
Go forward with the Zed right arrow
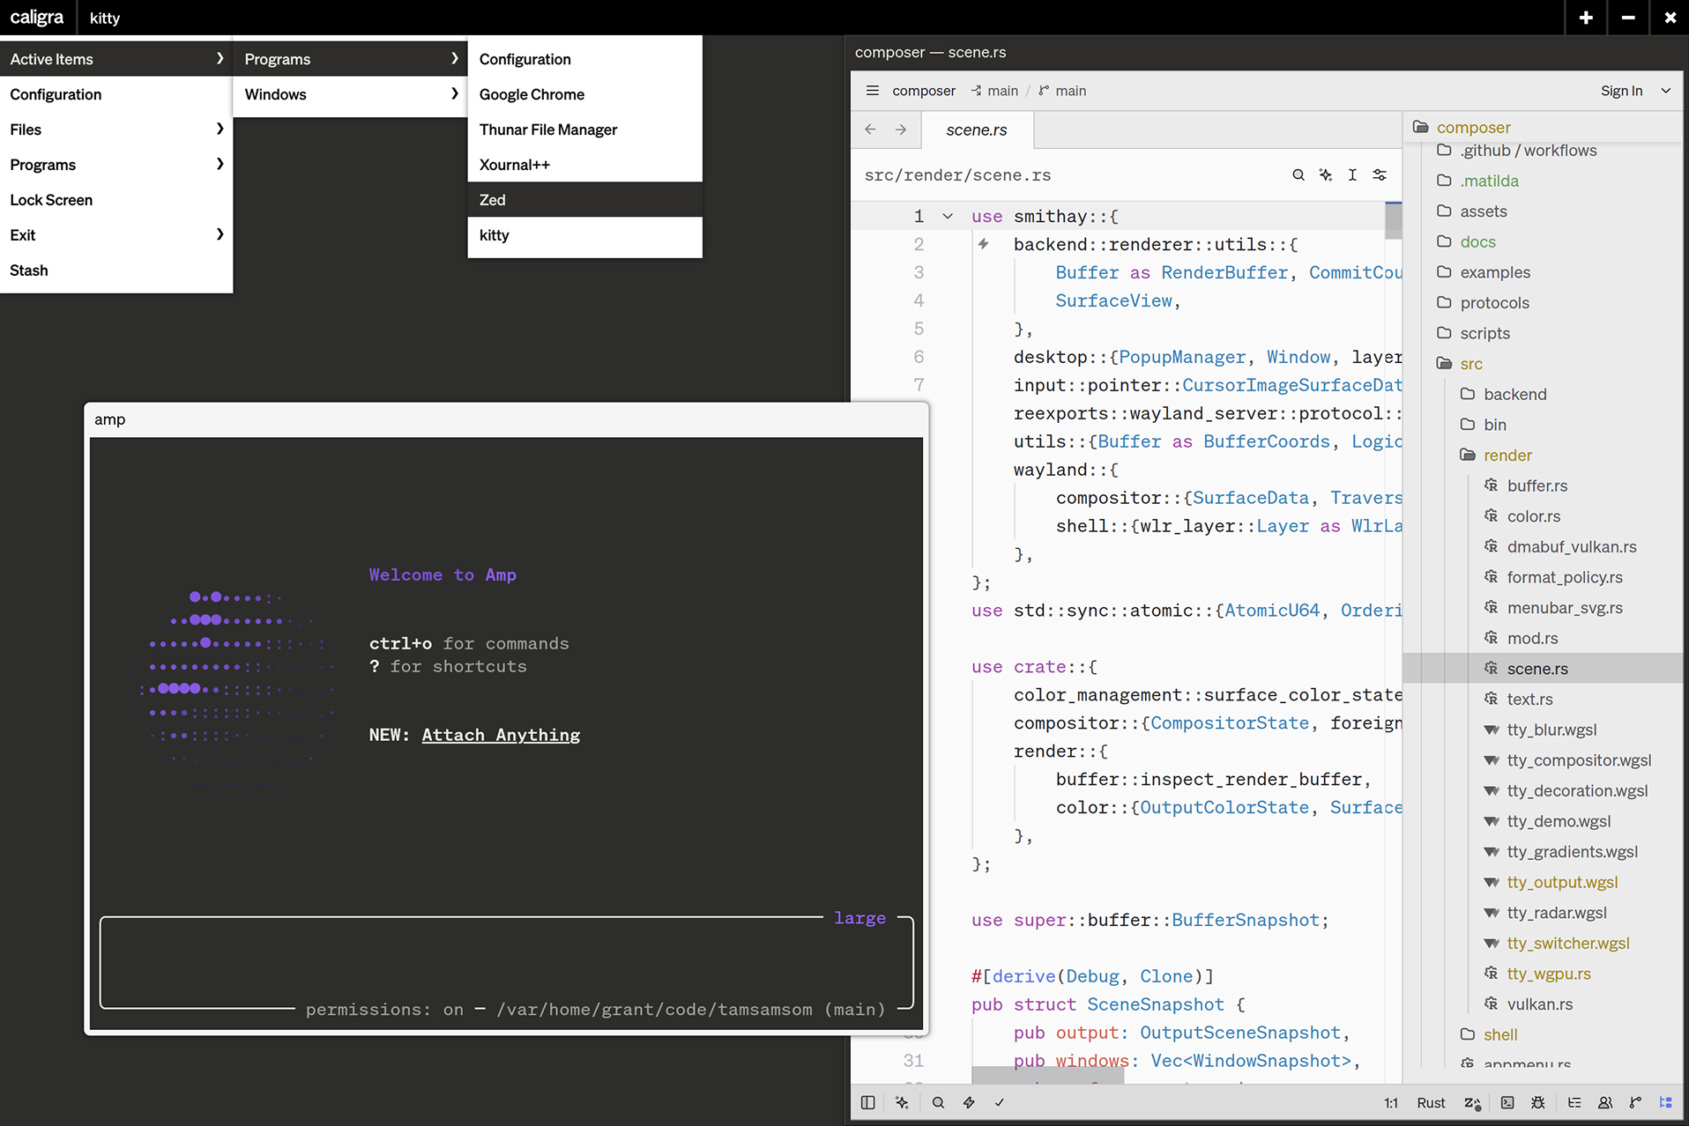coord(901,130)
